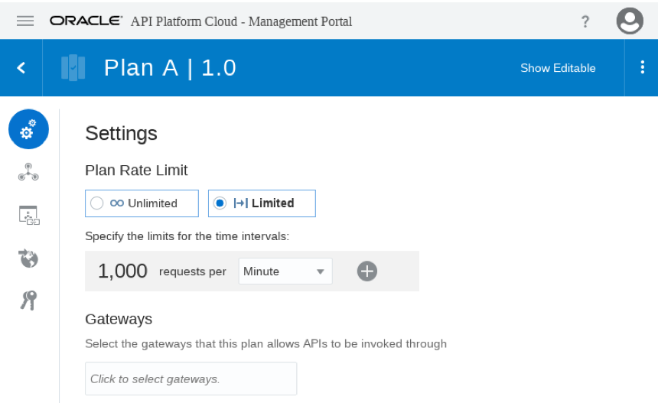The width and height of the screenshot is (658, 403).
Task: Select the Unlimited radio button
Action: [97, 203]
